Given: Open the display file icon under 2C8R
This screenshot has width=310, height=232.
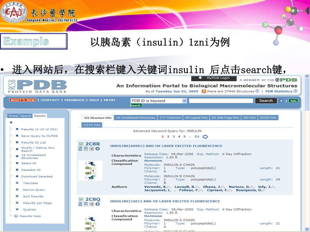Looking at the screenshot, I should tap(86, 149).
